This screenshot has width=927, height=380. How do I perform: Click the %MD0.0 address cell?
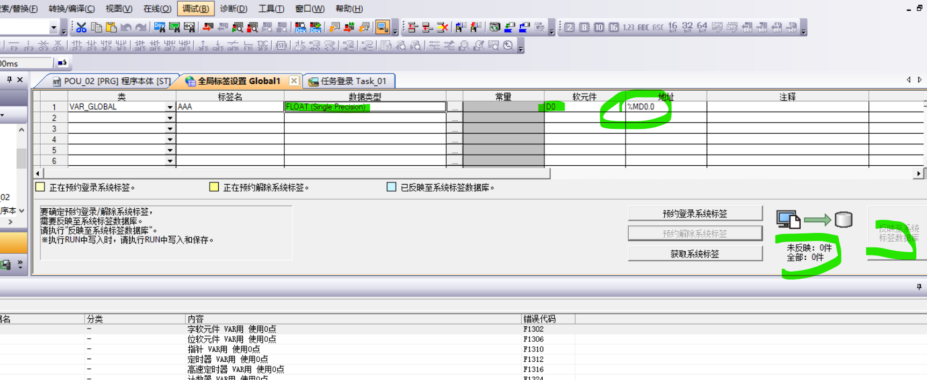click(x=665, y=107)
